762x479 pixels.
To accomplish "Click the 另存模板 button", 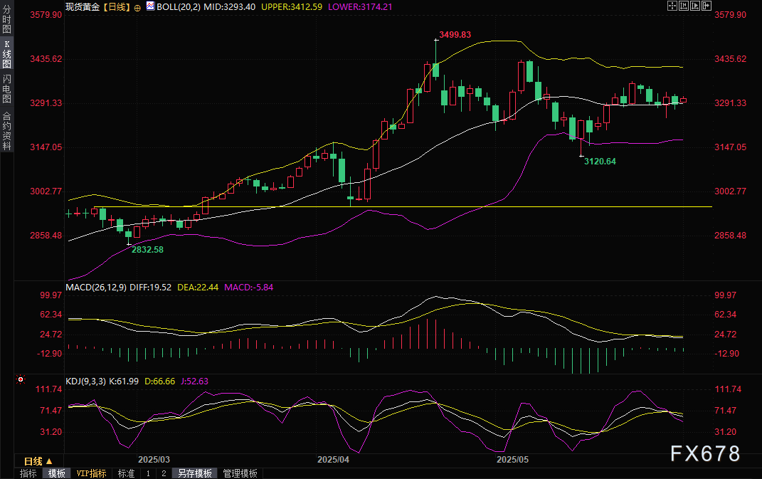I will tap(195, 473).
